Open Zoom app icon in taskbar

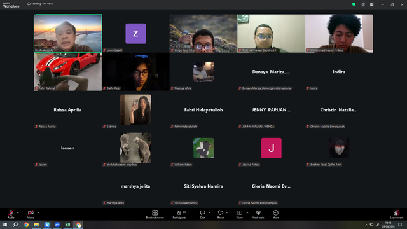pyautogui.click(x=57, y=225)
